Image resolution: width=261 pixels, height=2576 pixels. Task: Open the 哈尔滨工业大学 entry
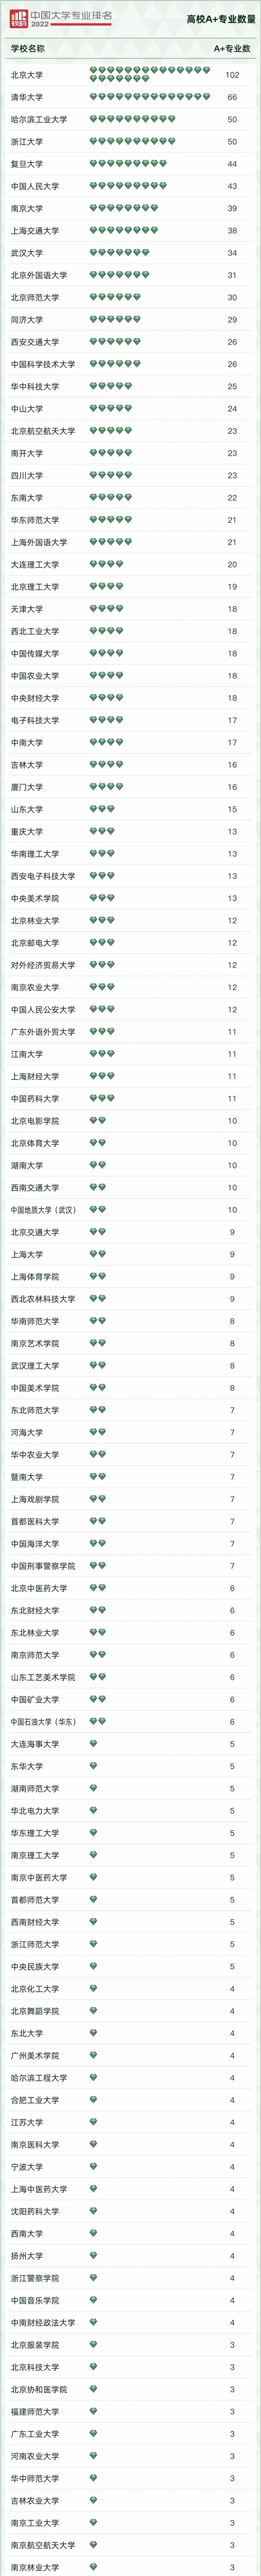39,119
